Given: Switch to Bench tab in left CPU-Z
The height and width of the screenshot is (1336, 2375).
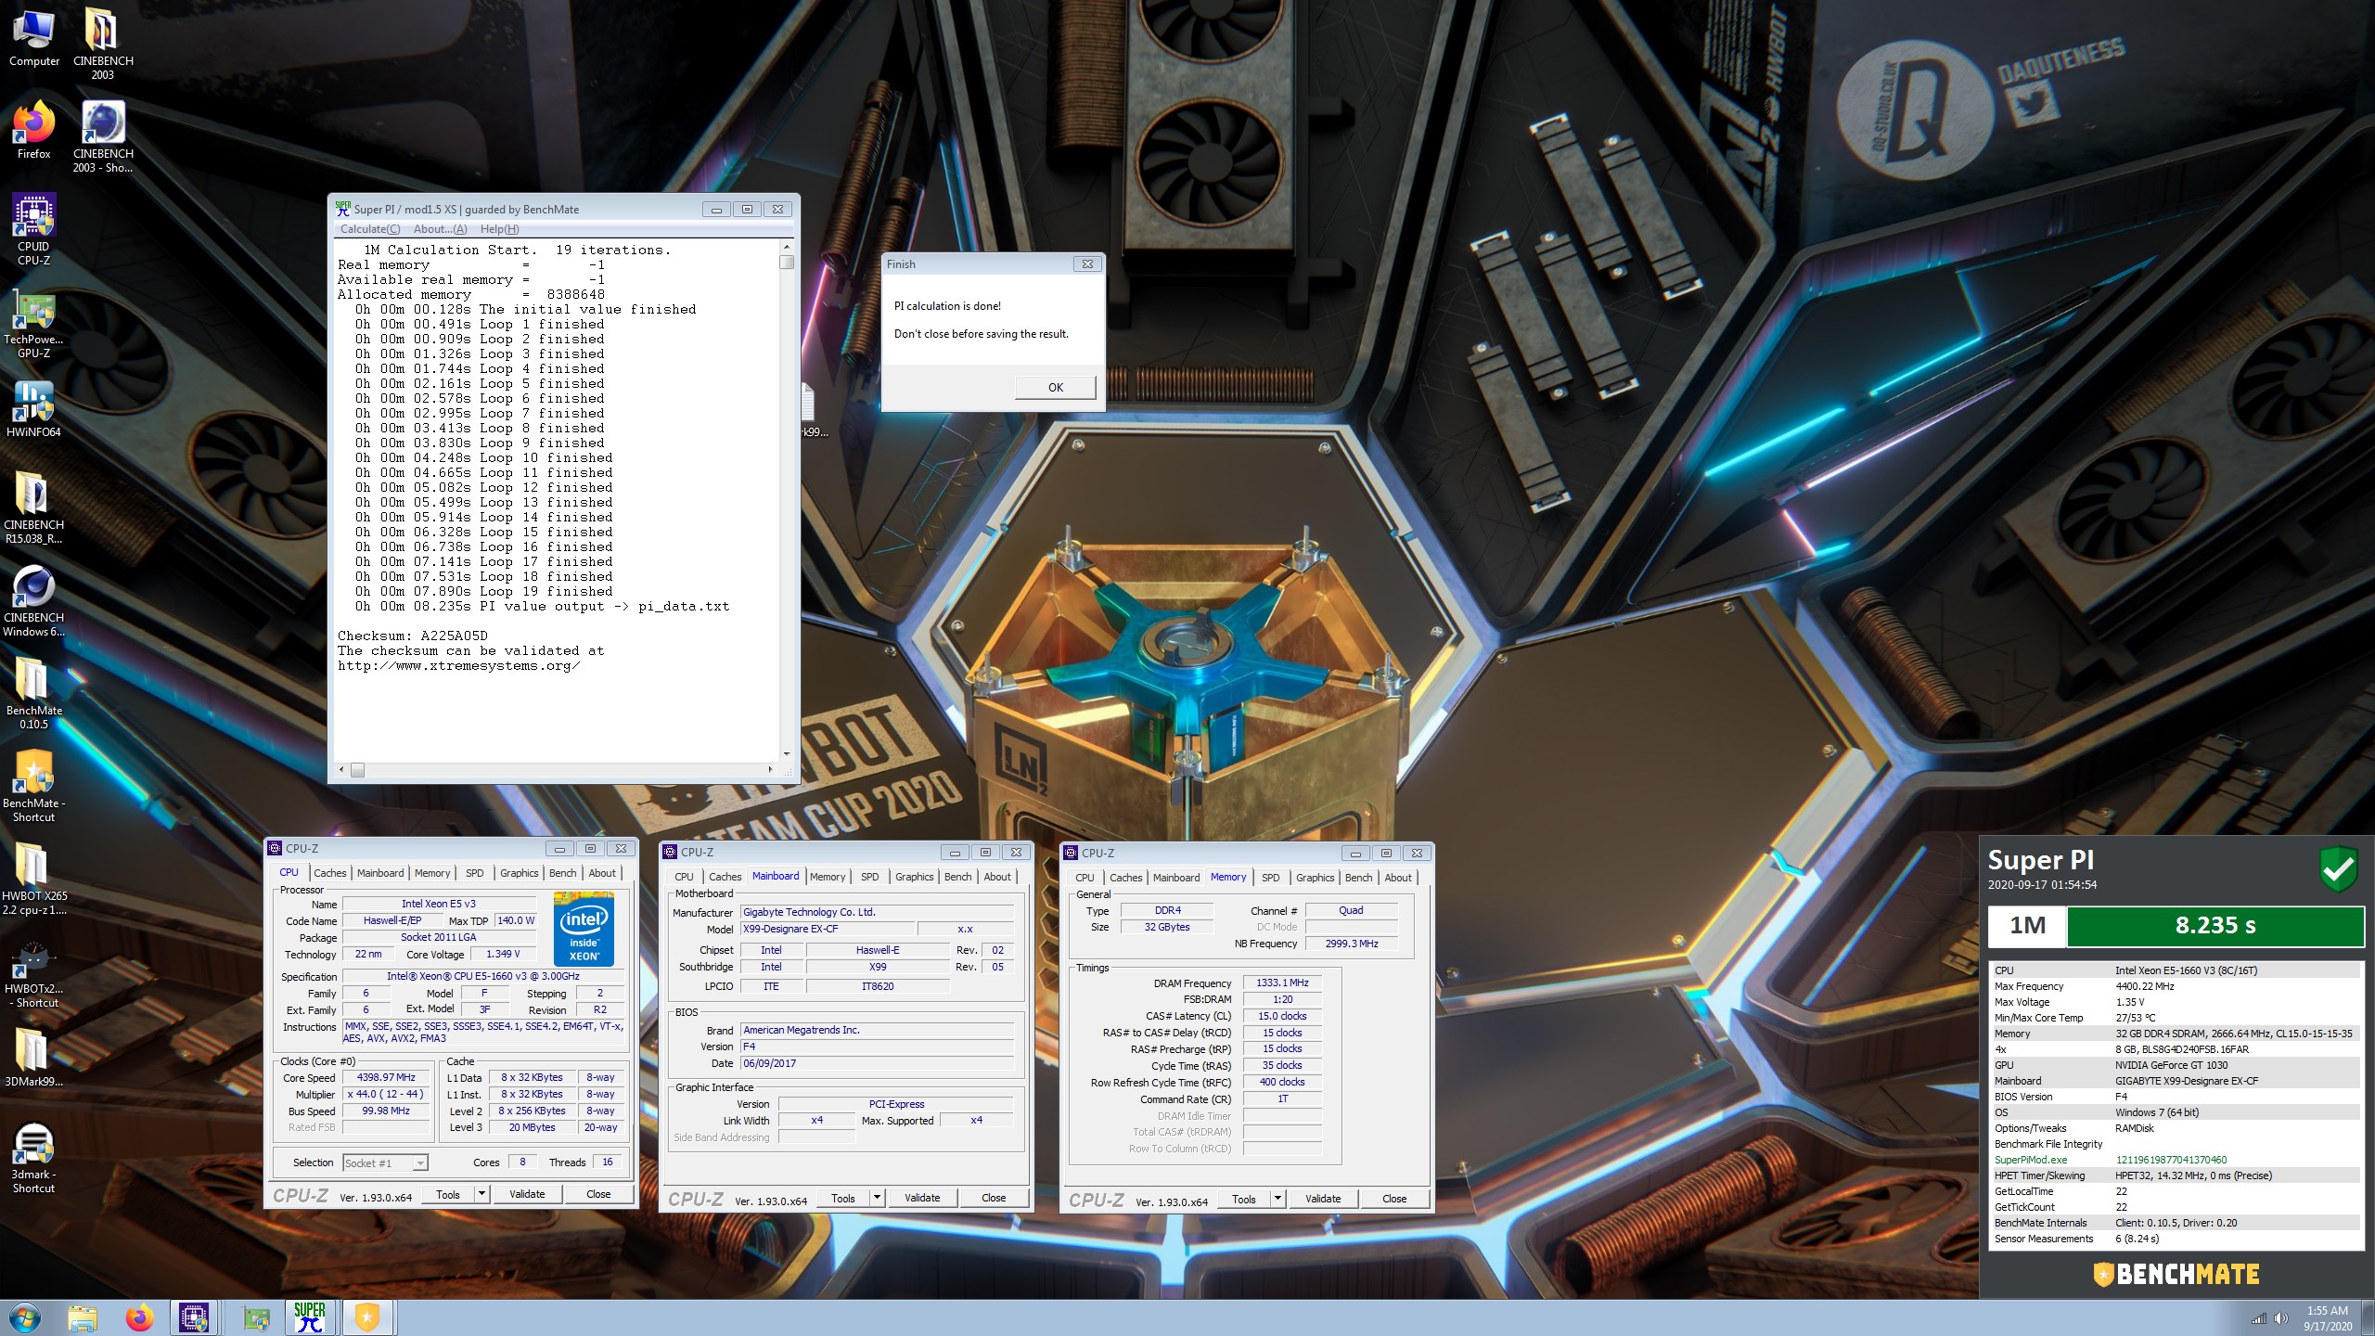Looking at the screenshot, I should pyautogui.click(x=562, y=873).
